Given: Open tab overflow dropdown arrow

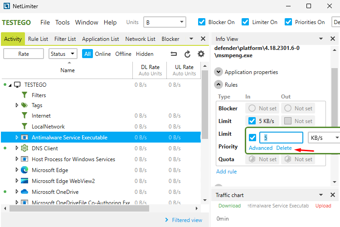Looking at the screenshot, I should click(191, 39).
